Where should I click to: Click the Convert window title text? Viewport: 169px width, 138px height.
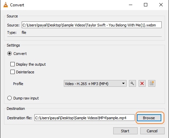tap(17, 5)
